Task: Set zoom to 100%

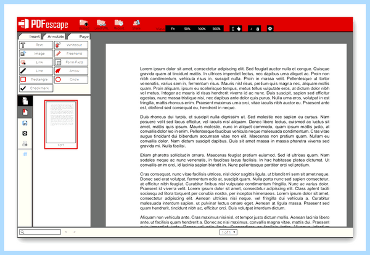Action: click(202, 29)
